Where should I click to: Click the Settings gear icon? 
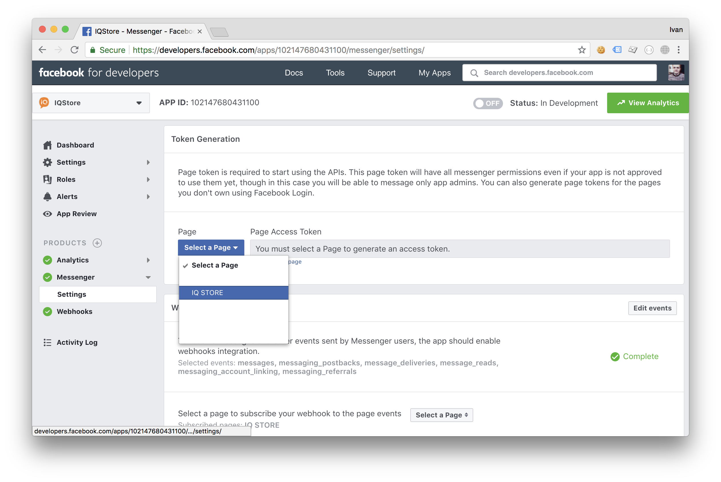47,162
